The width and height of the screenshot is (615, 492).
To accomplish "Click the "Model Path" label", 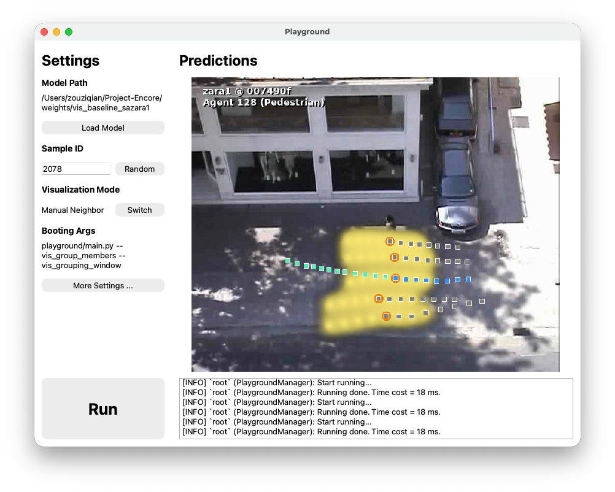I will [64, 83].
